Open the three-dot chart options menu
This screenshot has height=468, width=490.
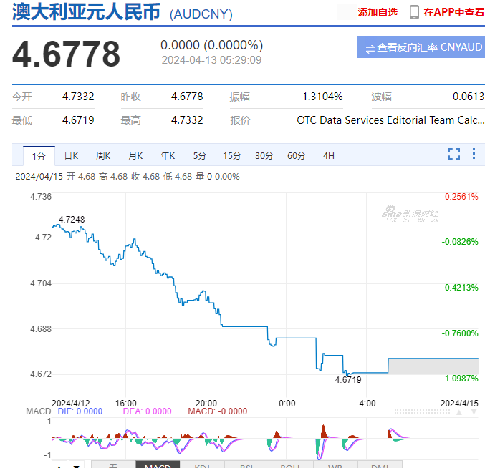pos(474,154)
